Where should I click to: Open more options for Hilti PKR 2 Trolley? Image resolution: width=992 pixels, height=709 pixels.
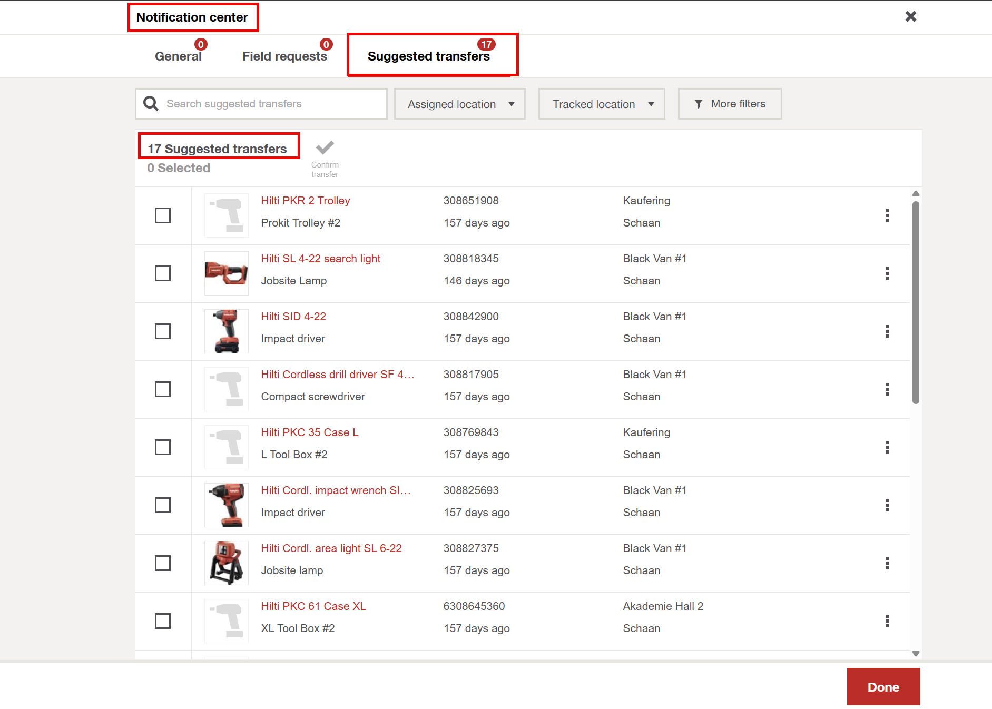887,215
